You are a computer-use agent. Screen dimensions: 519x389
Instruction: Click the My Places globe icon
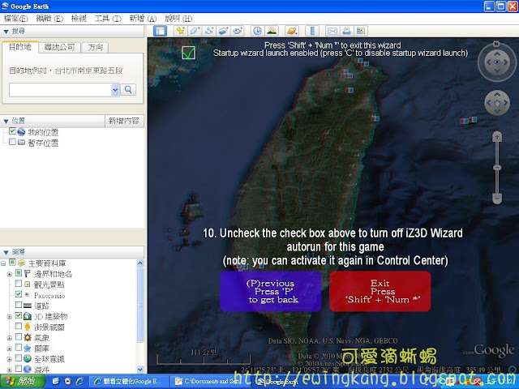(21, 131)
